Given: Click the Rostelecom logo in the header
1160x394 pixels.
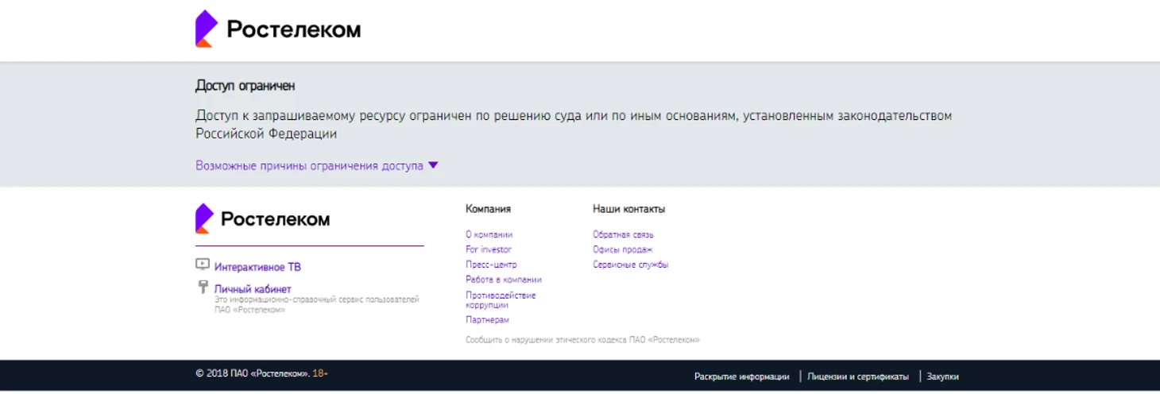Looking at the screenshot, I should point(277,29).
